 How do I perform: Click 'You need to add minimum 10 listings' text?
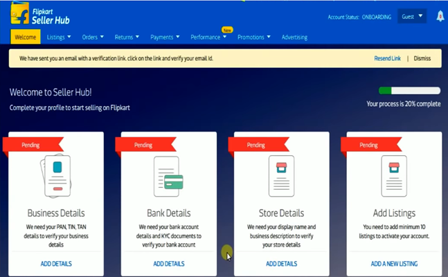[394, 231]
